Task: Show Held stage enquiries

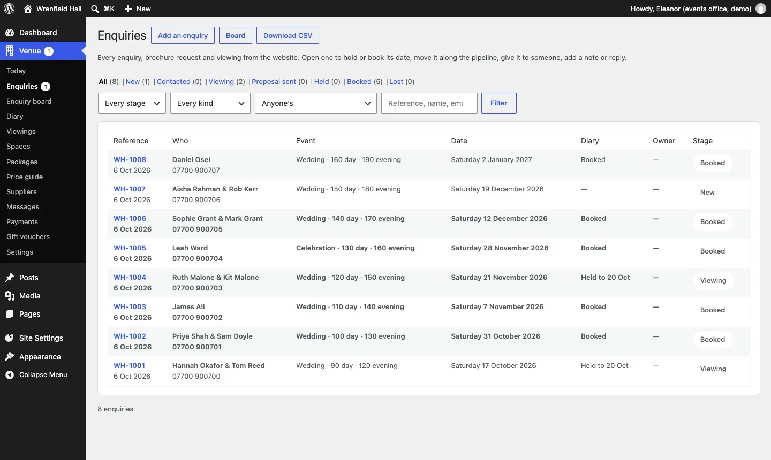Action: point(321,82)
